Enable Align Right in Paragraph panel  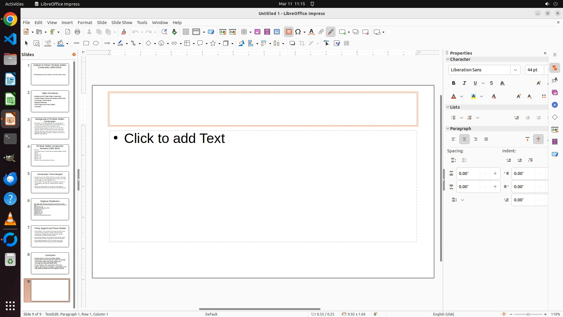(x=475, y=139)
